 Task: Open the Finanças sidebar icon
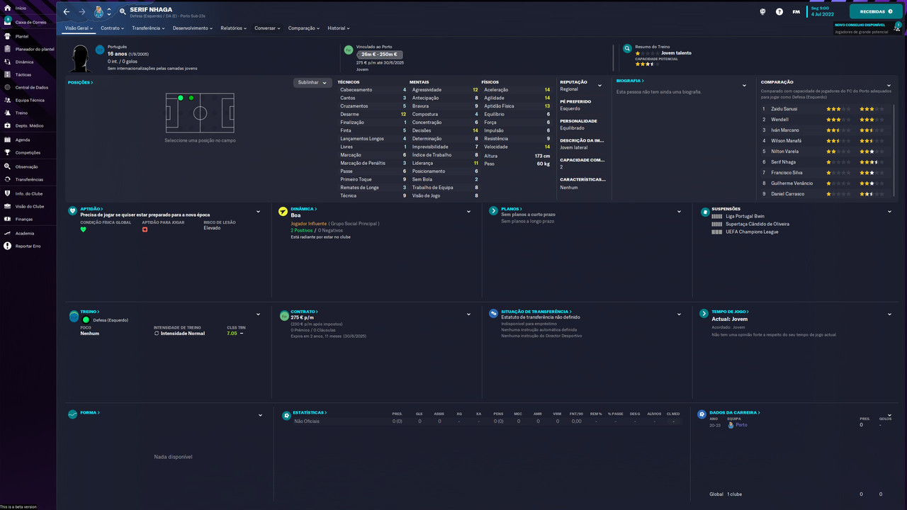8,219
